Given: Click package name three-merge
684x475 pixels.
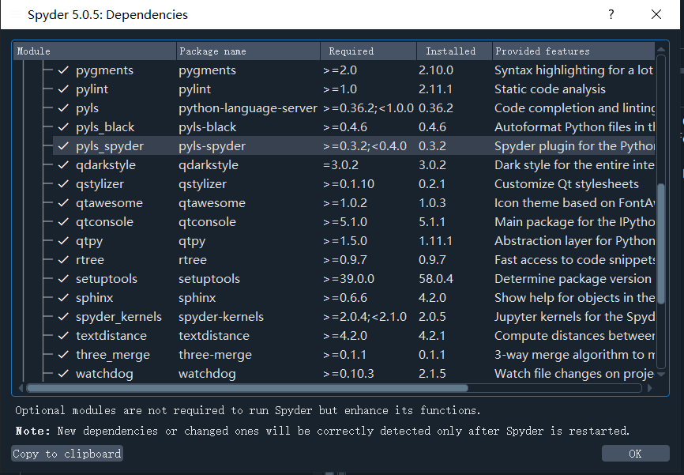Looking at the screenshot, I should tap(215, 355).
